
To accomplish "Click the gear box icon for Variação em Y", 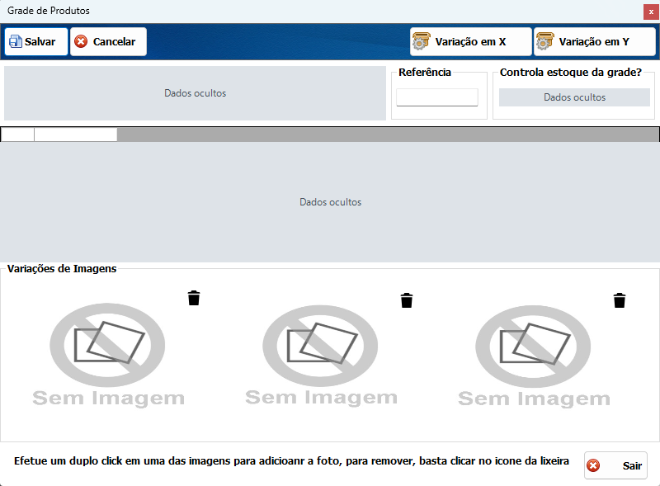I will point(544,41).
